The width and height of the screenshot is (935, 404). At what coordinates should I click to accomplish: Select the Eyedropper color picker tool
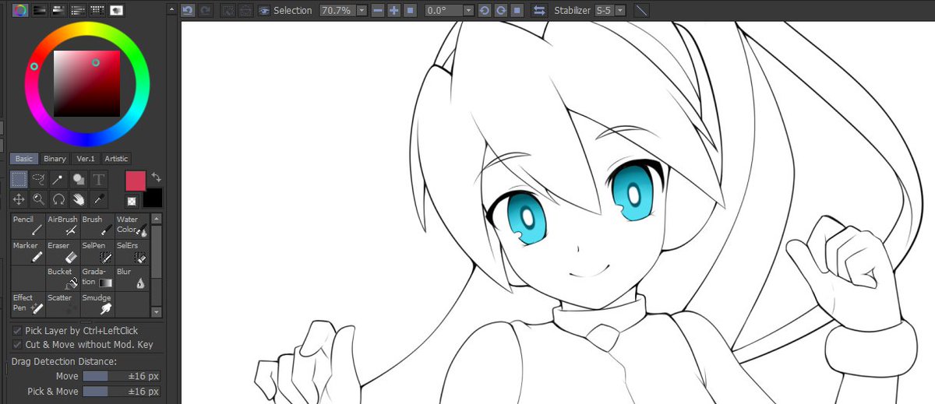(x=99, y=199)
